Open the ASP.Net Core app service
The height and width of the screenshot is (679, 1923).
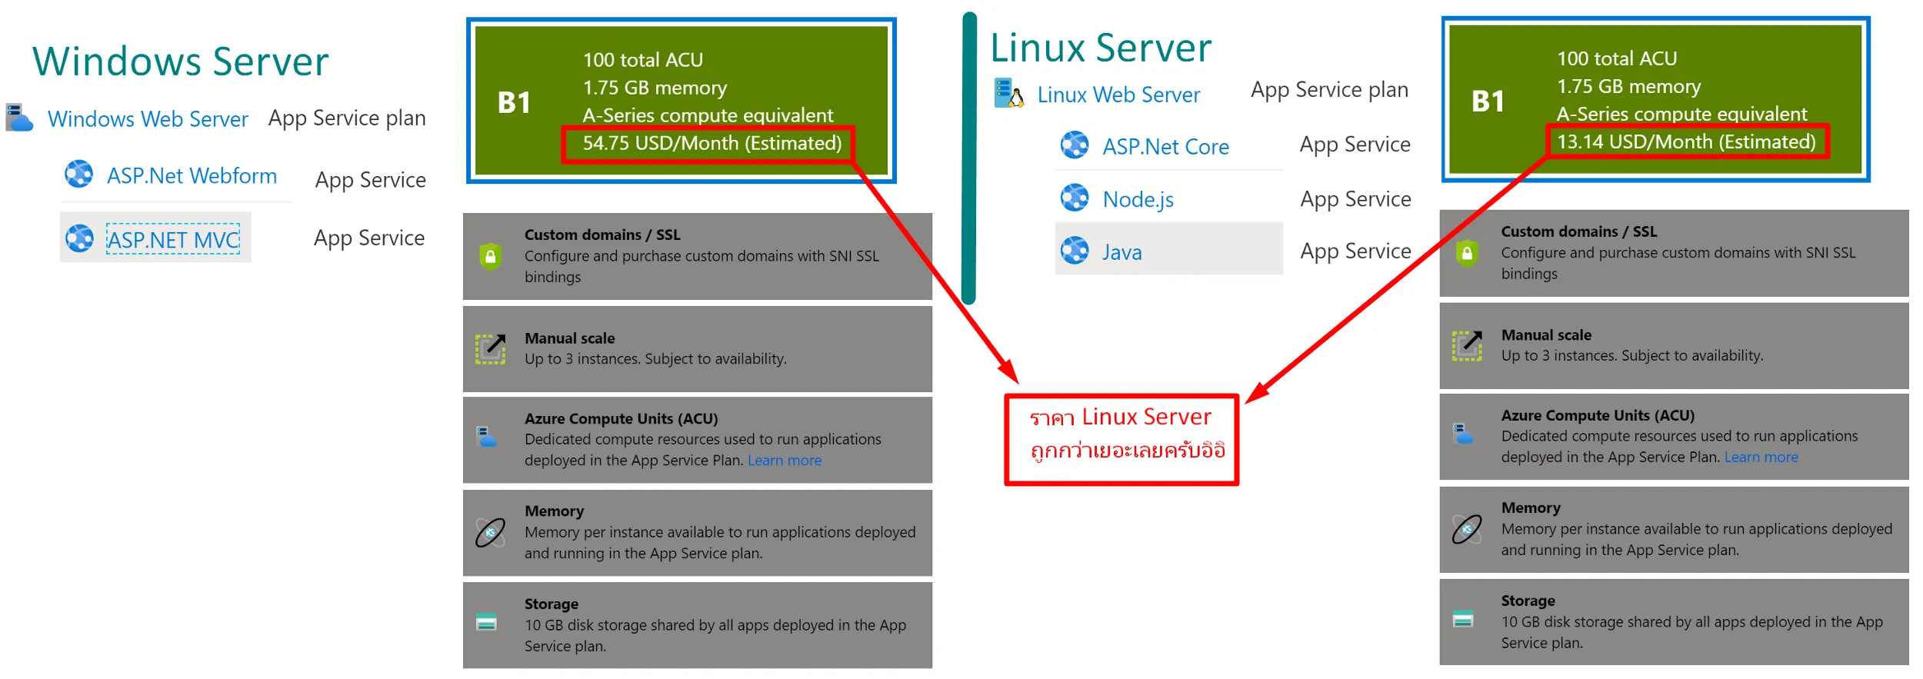click(1165, 147)
